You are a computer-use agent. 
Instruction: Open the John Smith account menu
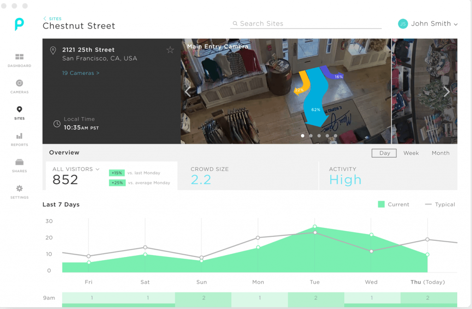(x=428, y=23)
